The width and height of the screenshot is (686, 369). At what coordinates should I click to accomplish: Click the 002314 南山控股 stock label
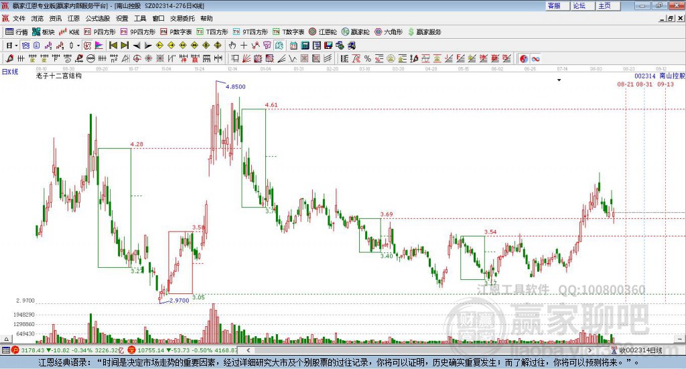[659, 76]
